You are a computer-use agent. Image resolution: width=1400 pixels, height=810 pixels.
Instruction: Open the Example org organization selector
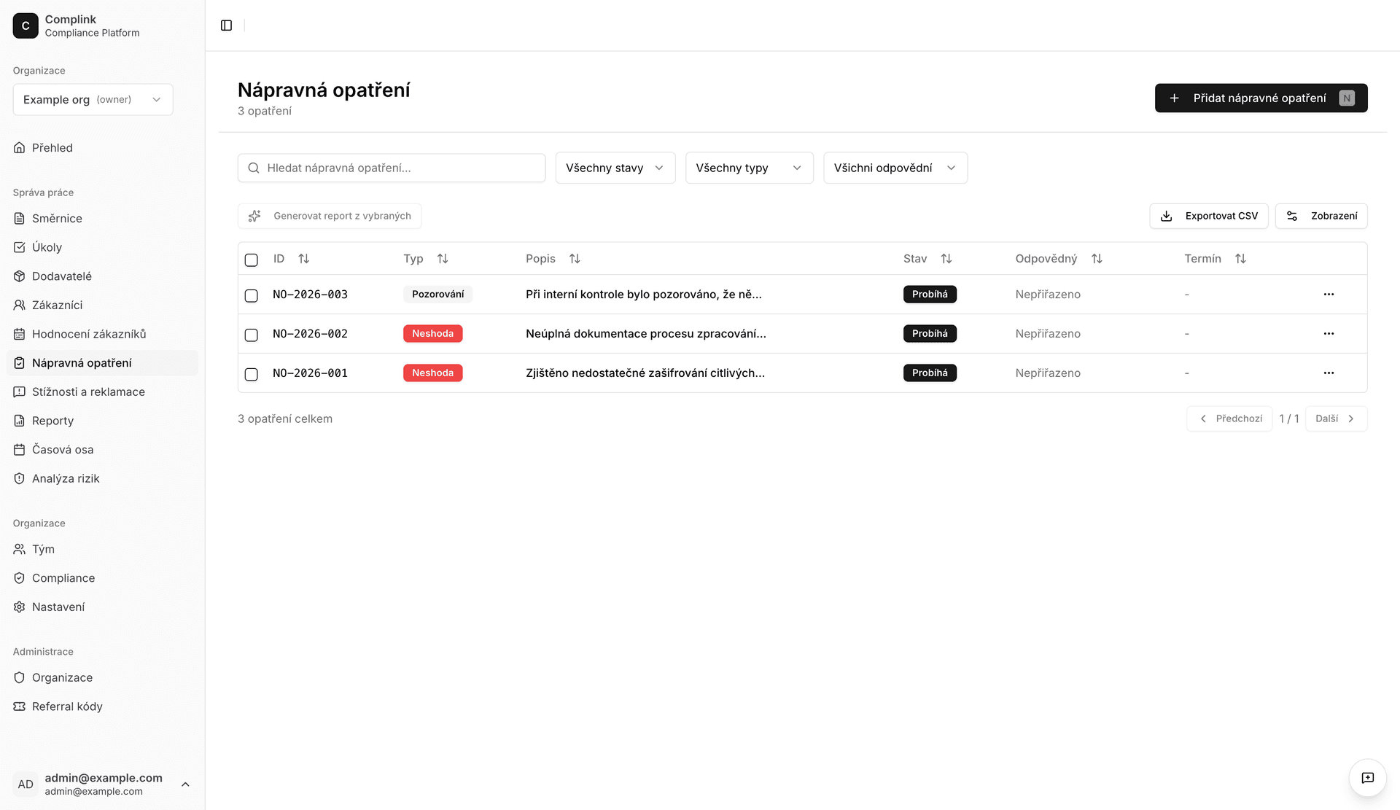93,100
